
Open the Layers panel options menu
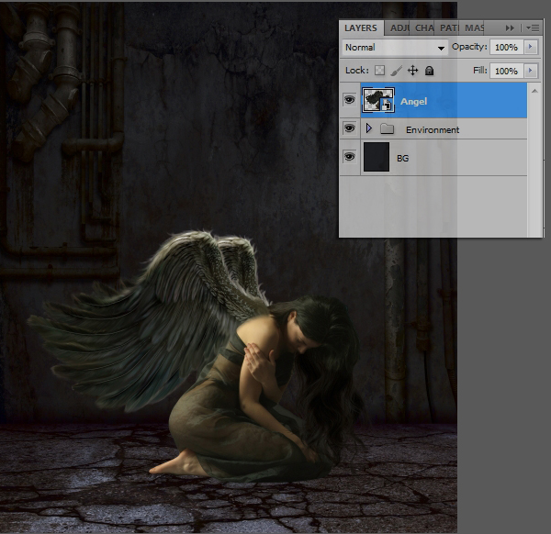point(533,28)
